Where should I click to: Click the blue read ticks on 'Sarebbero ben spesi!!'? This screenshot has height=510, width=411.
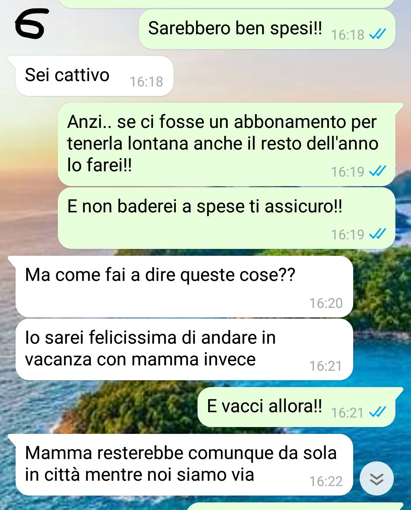click(x=378, y=34)
